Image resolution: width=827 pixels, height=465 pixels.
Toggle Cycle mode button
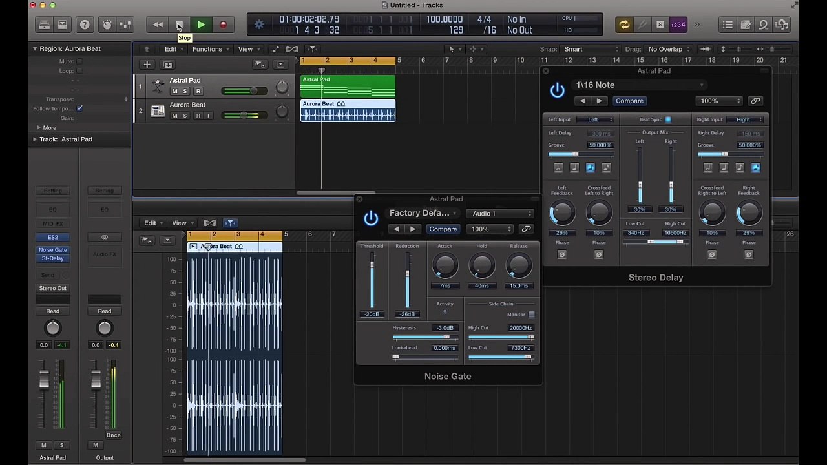[624, 25]
